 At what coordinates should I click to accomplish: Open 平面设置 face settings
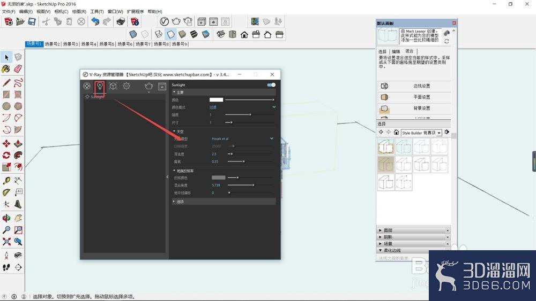[x=414, y=97]
